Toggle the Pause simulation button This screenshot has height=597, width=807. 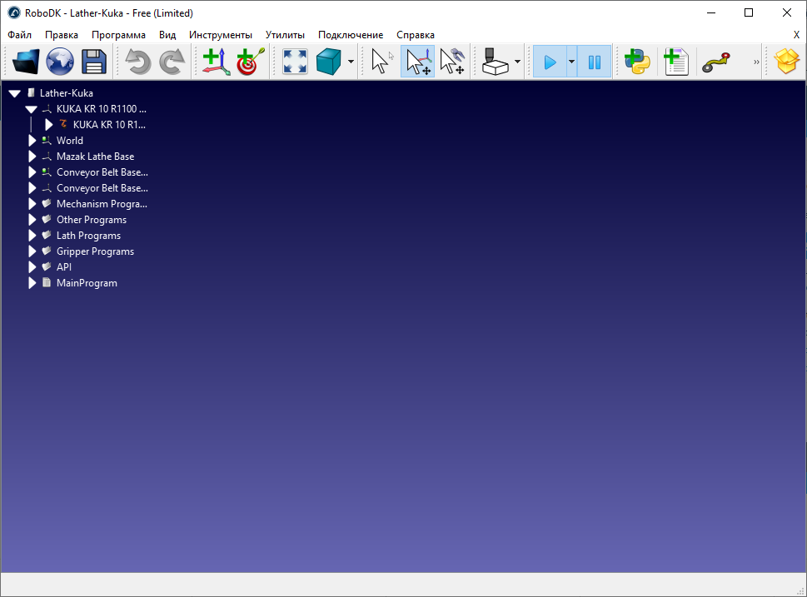click(594, 62)
